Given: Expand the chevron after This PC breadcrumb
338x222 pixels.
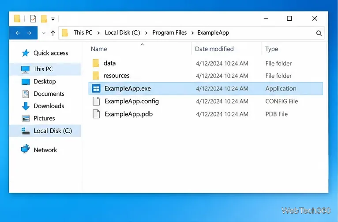Looking at the screenshot, I should (x=98, y=33).
